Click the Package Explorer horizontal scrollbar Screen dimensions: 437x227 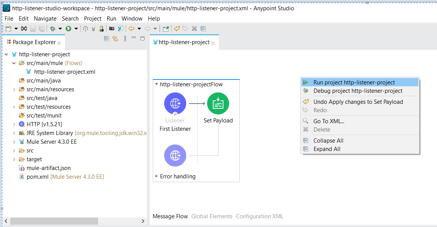point(54,221)
